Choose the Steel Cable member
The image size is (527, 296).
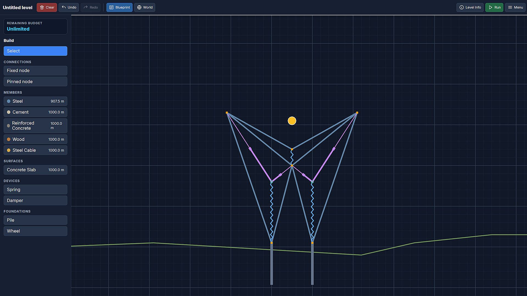click(35, 150)
